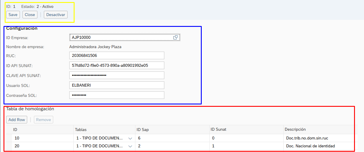Expand Tablas dropdown in row ID 10

[x=130, y=138]
